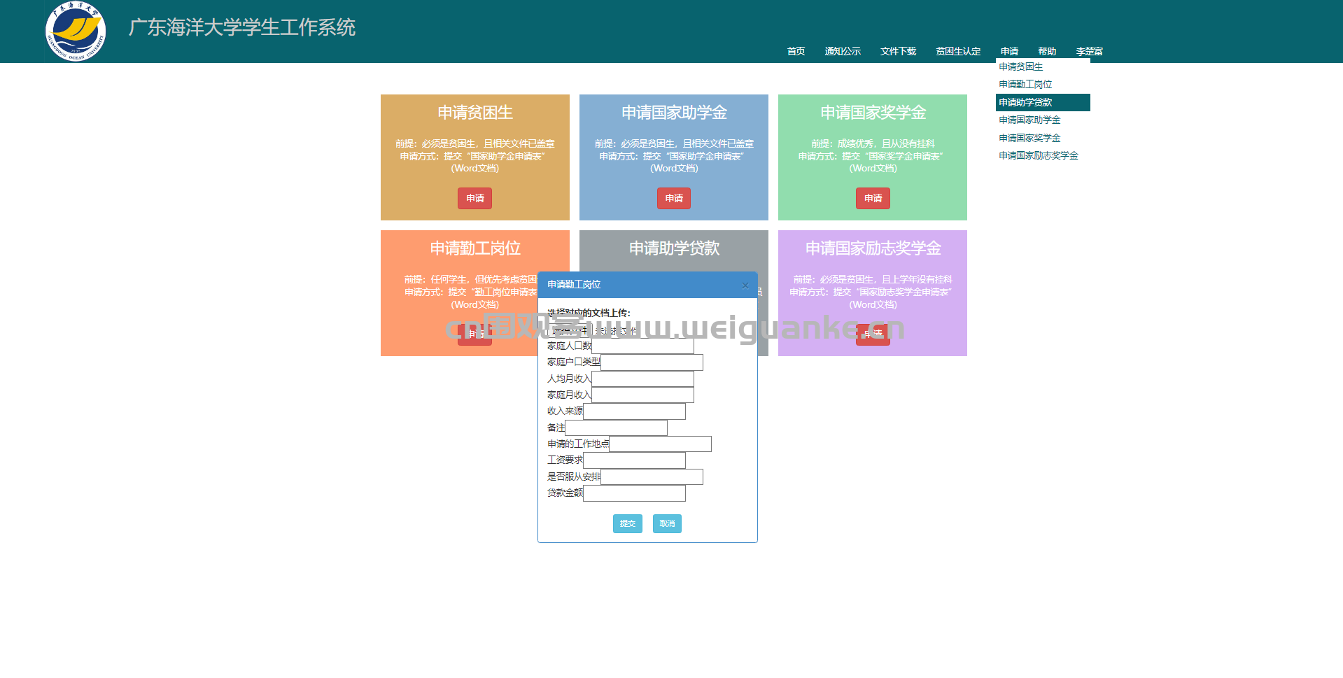Focus the 家庭月收入 input field

642,395
